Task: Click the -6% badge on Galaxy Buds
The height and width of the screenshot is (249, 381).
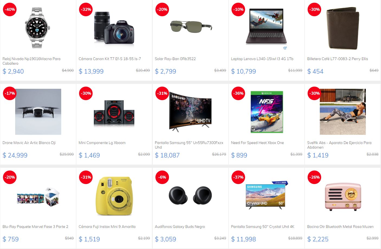Action: 162,177
